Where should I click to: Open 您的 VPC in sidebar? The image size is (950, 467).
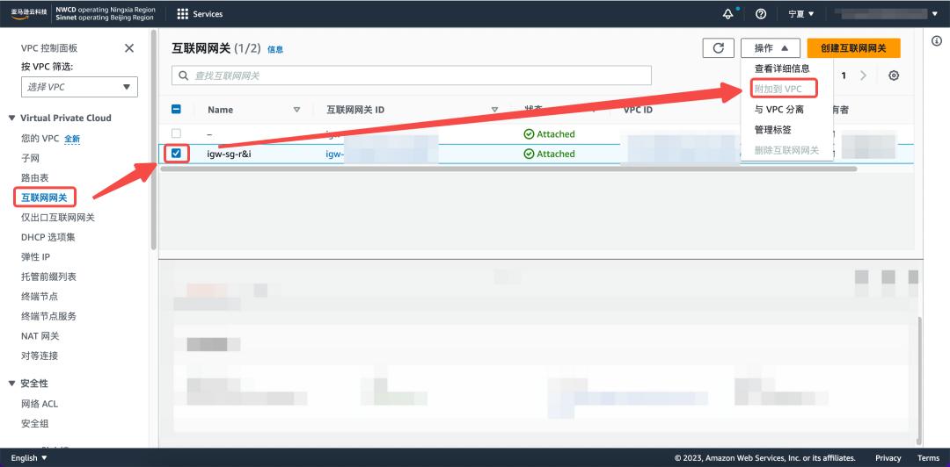point(40,139)
